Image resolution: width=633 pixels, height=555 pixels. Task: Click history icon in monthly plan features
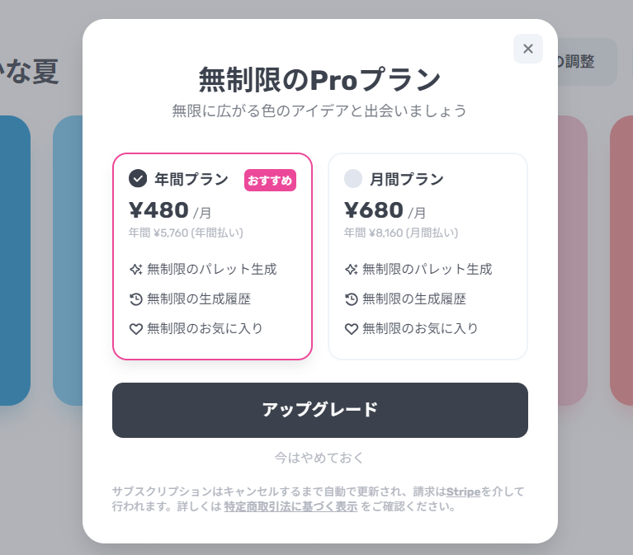point(352,299)
